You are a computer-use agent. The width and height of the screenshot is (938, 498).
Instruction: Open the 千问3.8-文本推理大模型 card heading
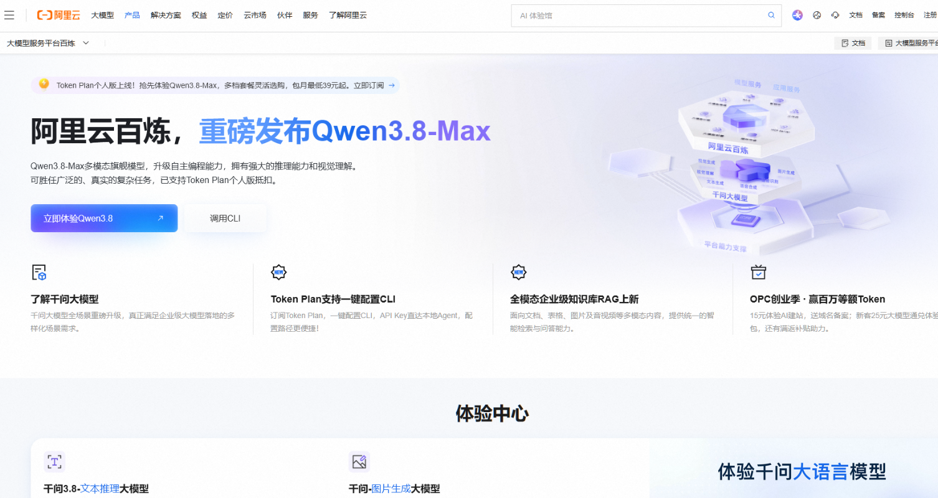pos(96,489)
